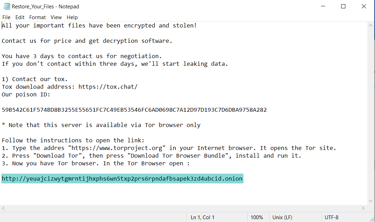Click the vertical scrollbar track
Image resolution: width=375 pixels, height=222 pixels.
coord(371,111)
